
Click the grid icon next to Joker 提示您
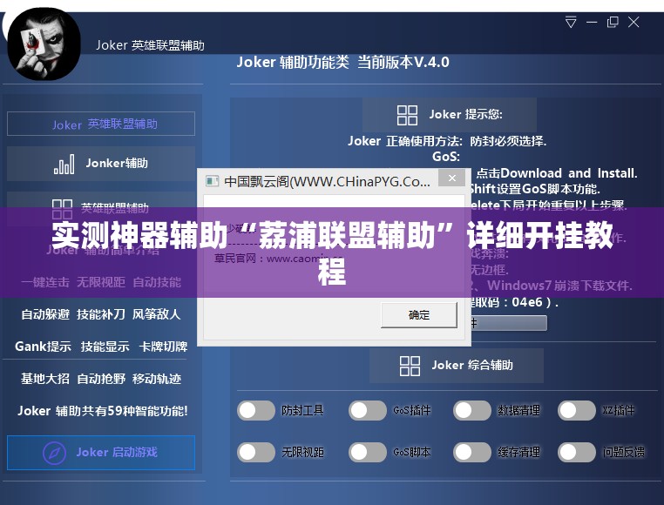pyautogui.click(x=408, y=115)
